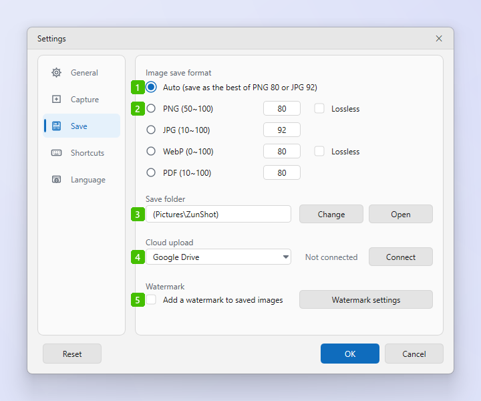
Task: Open the General settings tab
Action: (x=82, y=73)
